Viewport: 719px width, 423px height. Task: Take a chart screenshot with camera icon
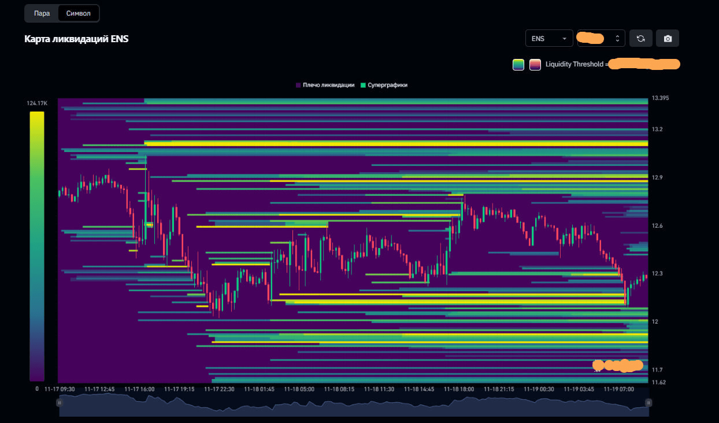668,38
